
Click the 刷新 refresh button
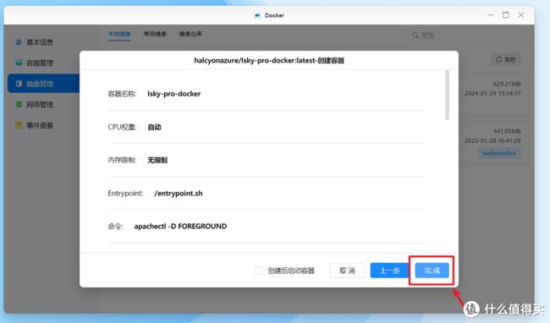pyautogui.click(x=506, y=59)
